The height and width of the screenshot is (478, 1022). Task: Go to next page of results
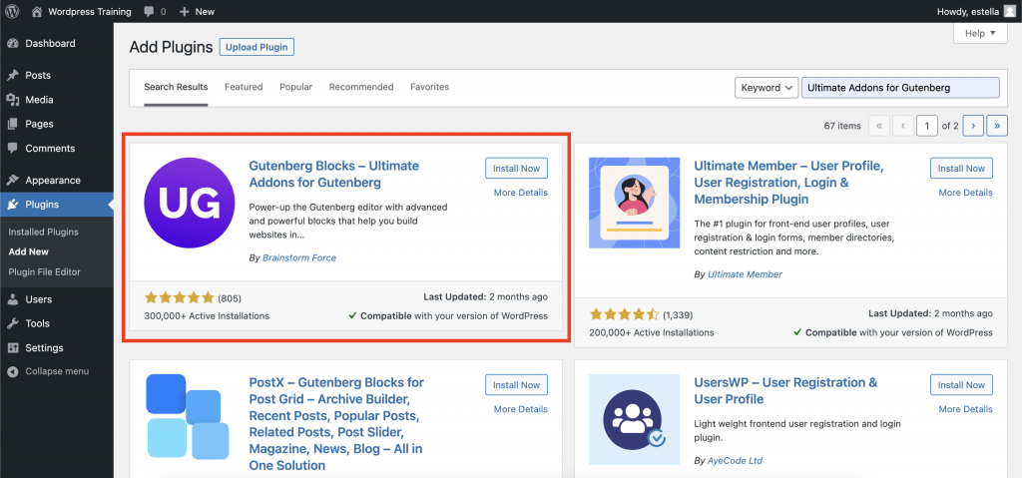pyautogui.click(x=973, y=126)
